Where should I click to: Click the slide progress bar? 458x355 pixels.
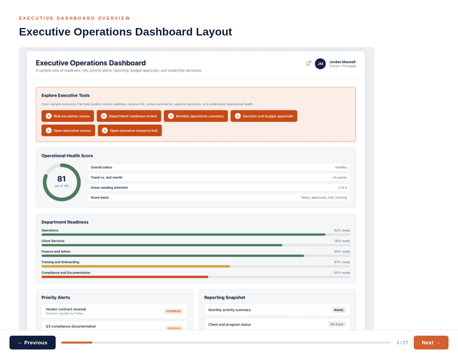coord(226,342)
